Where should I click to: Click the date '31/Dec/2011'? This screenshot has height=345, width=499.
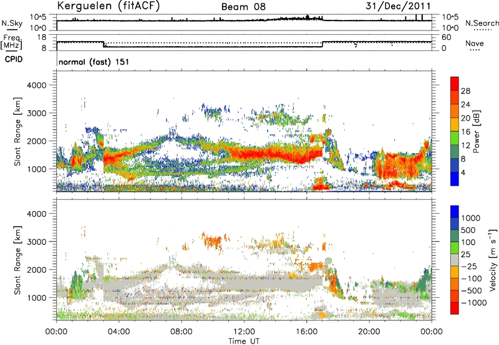[x=398, y=6]
